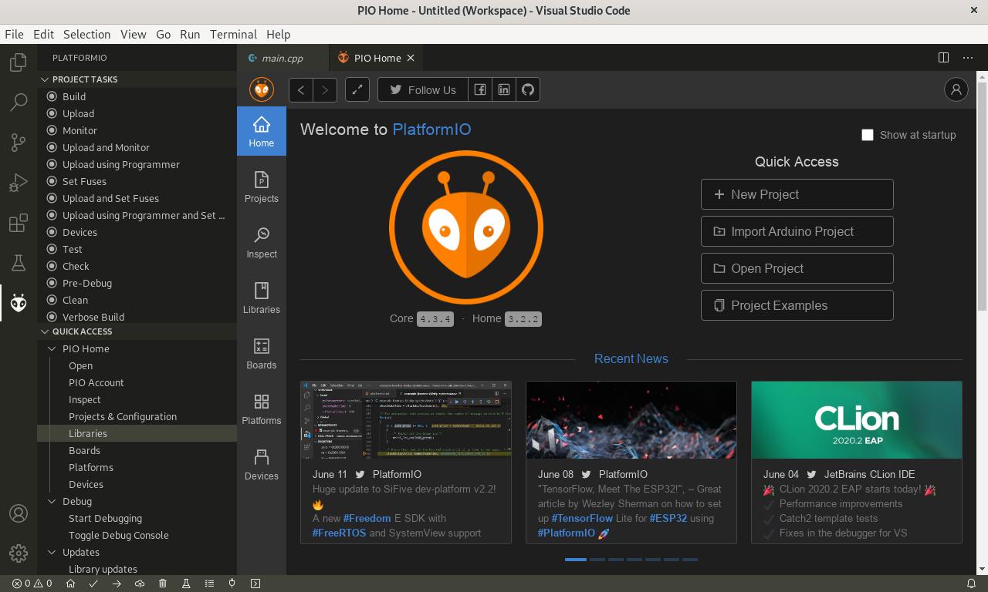Go forward with the right arrow in PIO Home
988x592 pixels.
325,89
